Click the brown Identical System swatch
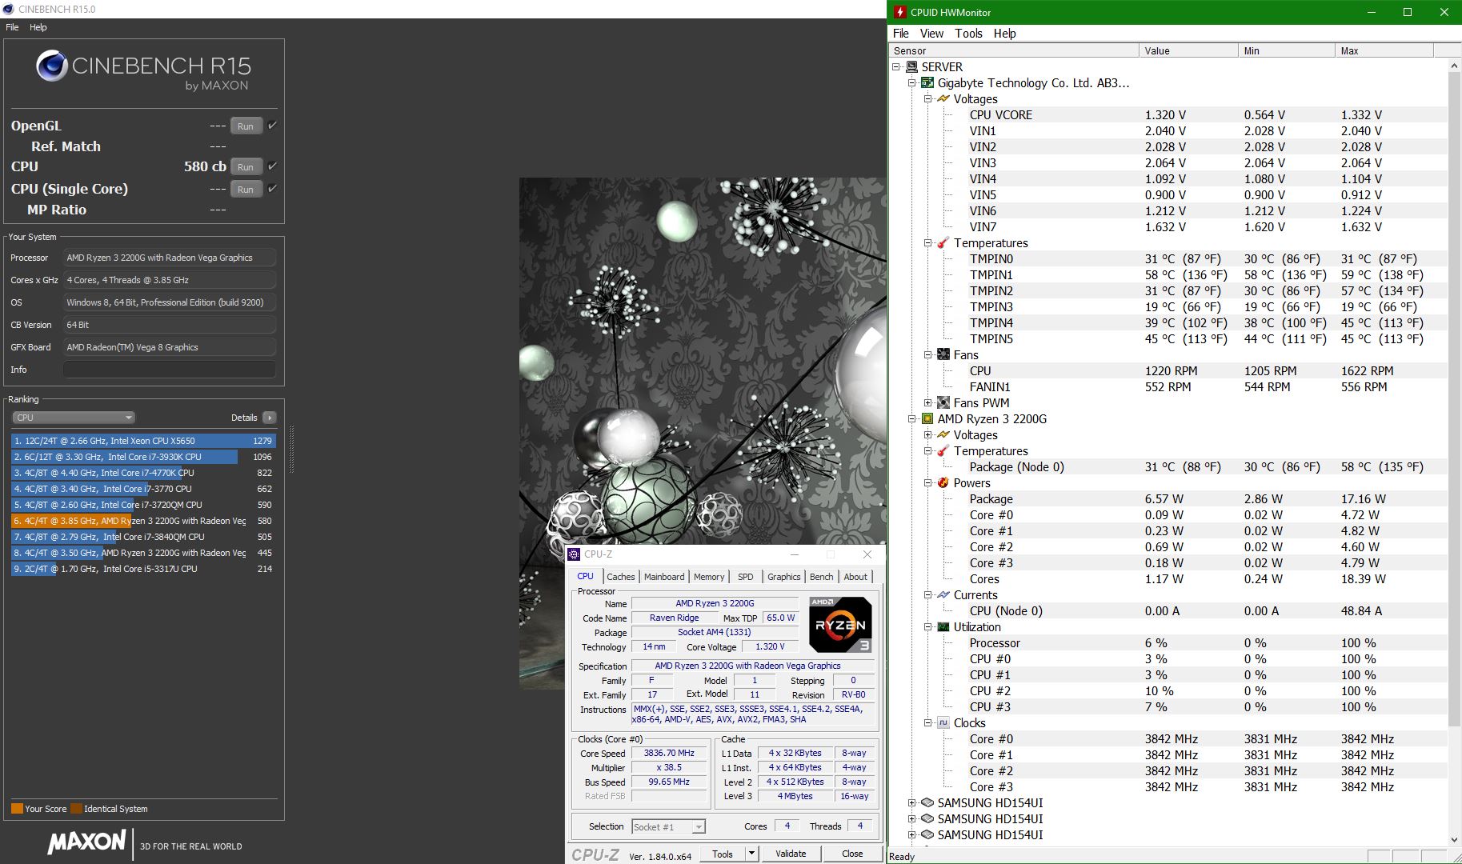1462x864 pixels. pyautogui.click(x=76, y=809)
